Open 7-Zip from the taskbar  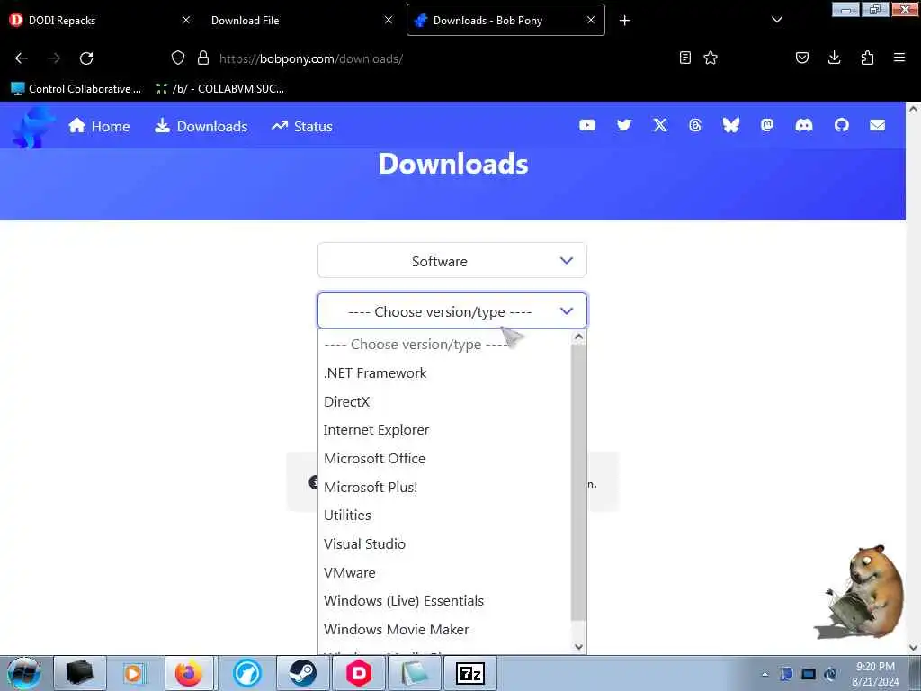(x=469, y=673)
